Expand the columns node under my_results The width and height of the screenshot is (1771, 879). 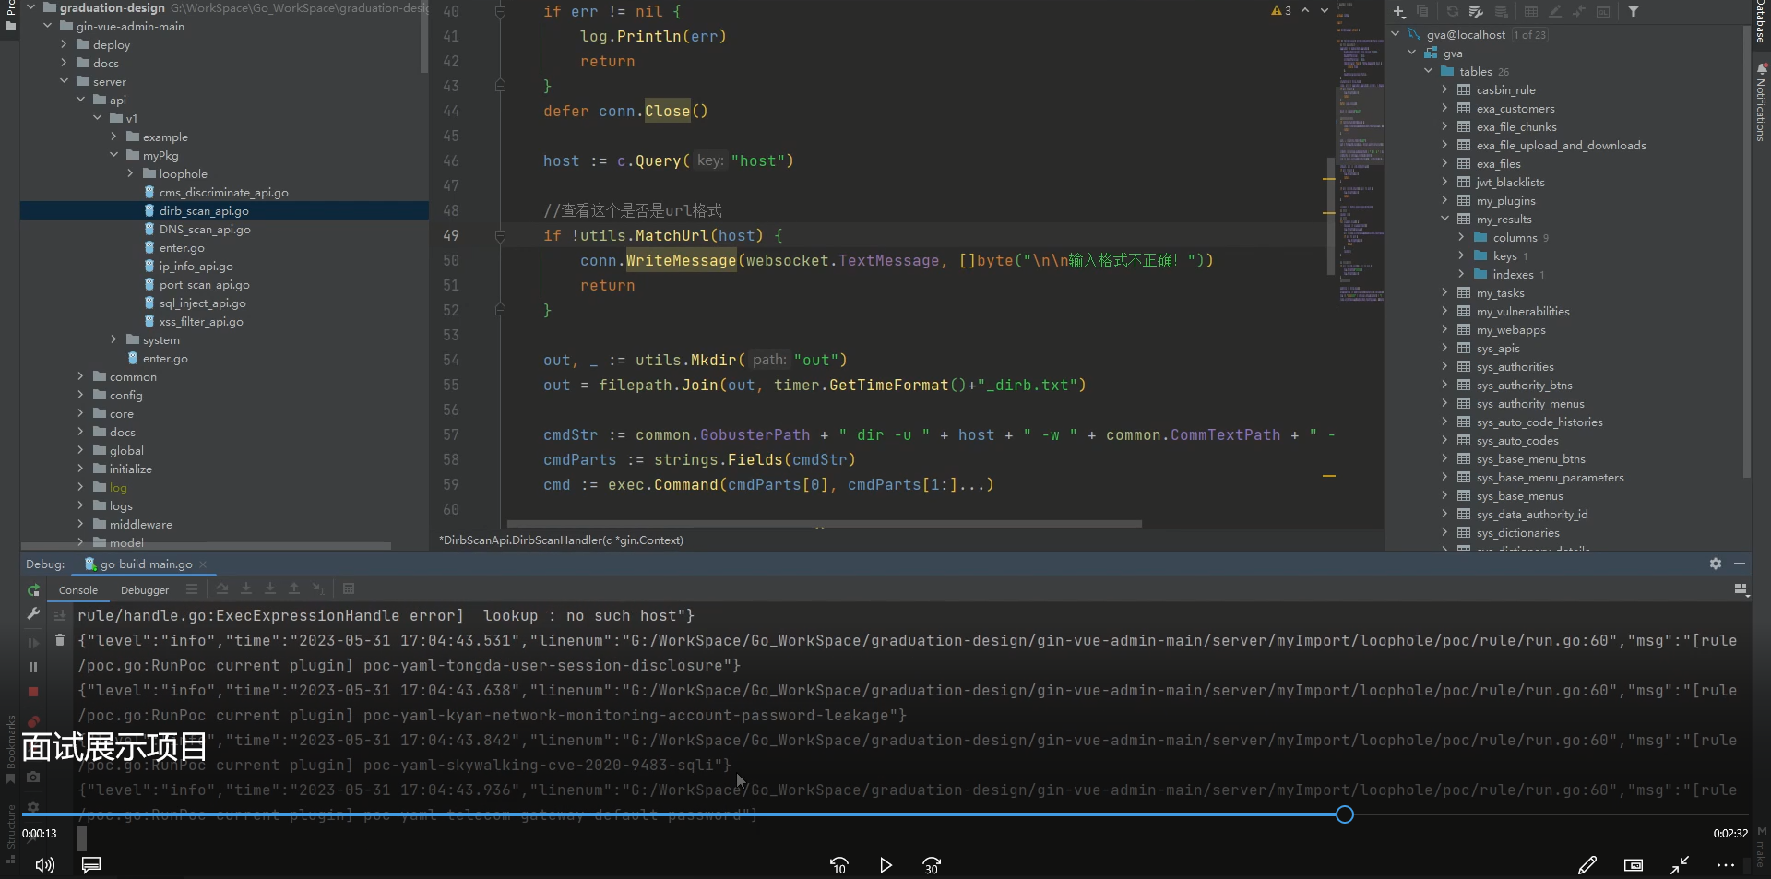click(1461, 237)
